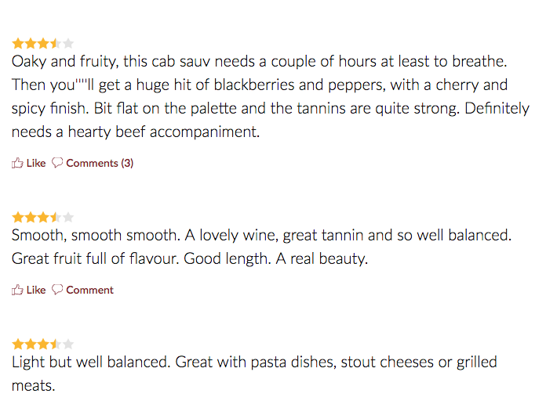The image size is (546, 408).
Task: Click the second star on the cab sauv review
Action: click(31, 43)
